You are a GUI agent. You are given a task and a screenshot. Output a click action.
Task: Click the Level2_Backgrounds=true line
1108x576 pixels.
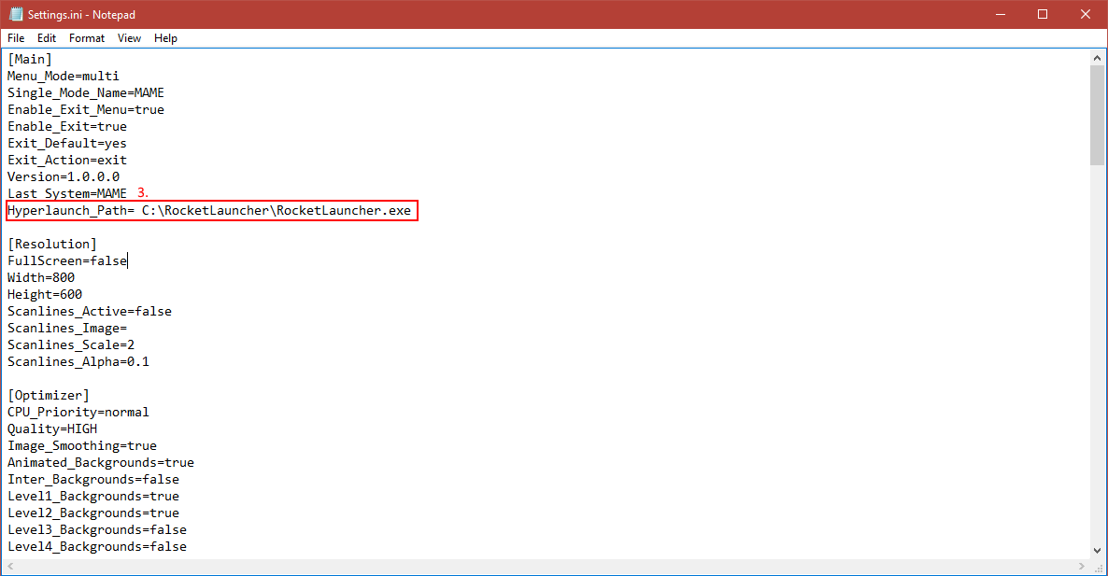pyautogui.click(x=93, y=513)
